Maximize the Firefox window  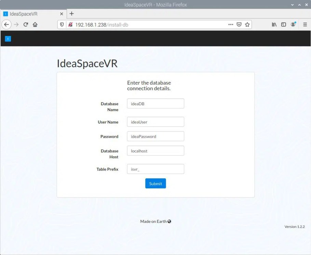(x=299, y=5)
